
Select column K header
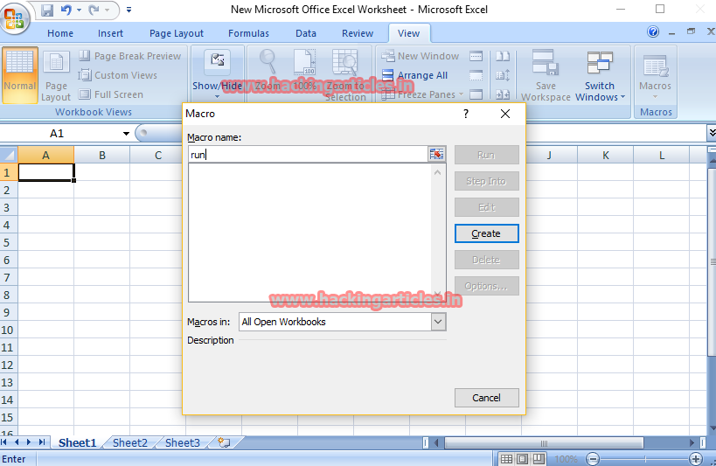606,156
